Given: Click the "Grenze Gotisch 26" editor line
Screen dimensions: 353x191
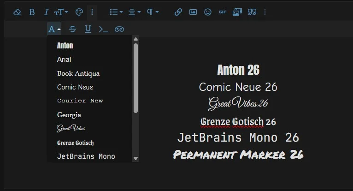Looking at the screenshot, I should click(x=238, y=122).
